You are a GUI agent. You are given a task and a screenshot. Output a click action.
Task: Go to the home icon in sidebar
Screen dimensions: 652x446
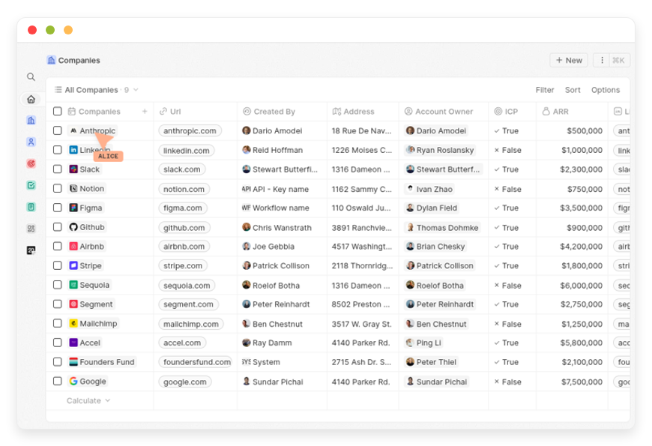coord(31,99)
